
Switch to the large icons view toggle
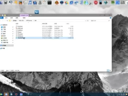click(110, 70)
